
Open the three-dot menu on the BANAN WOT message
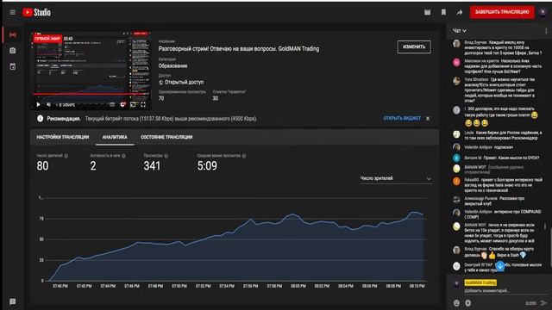pos(545,226)
